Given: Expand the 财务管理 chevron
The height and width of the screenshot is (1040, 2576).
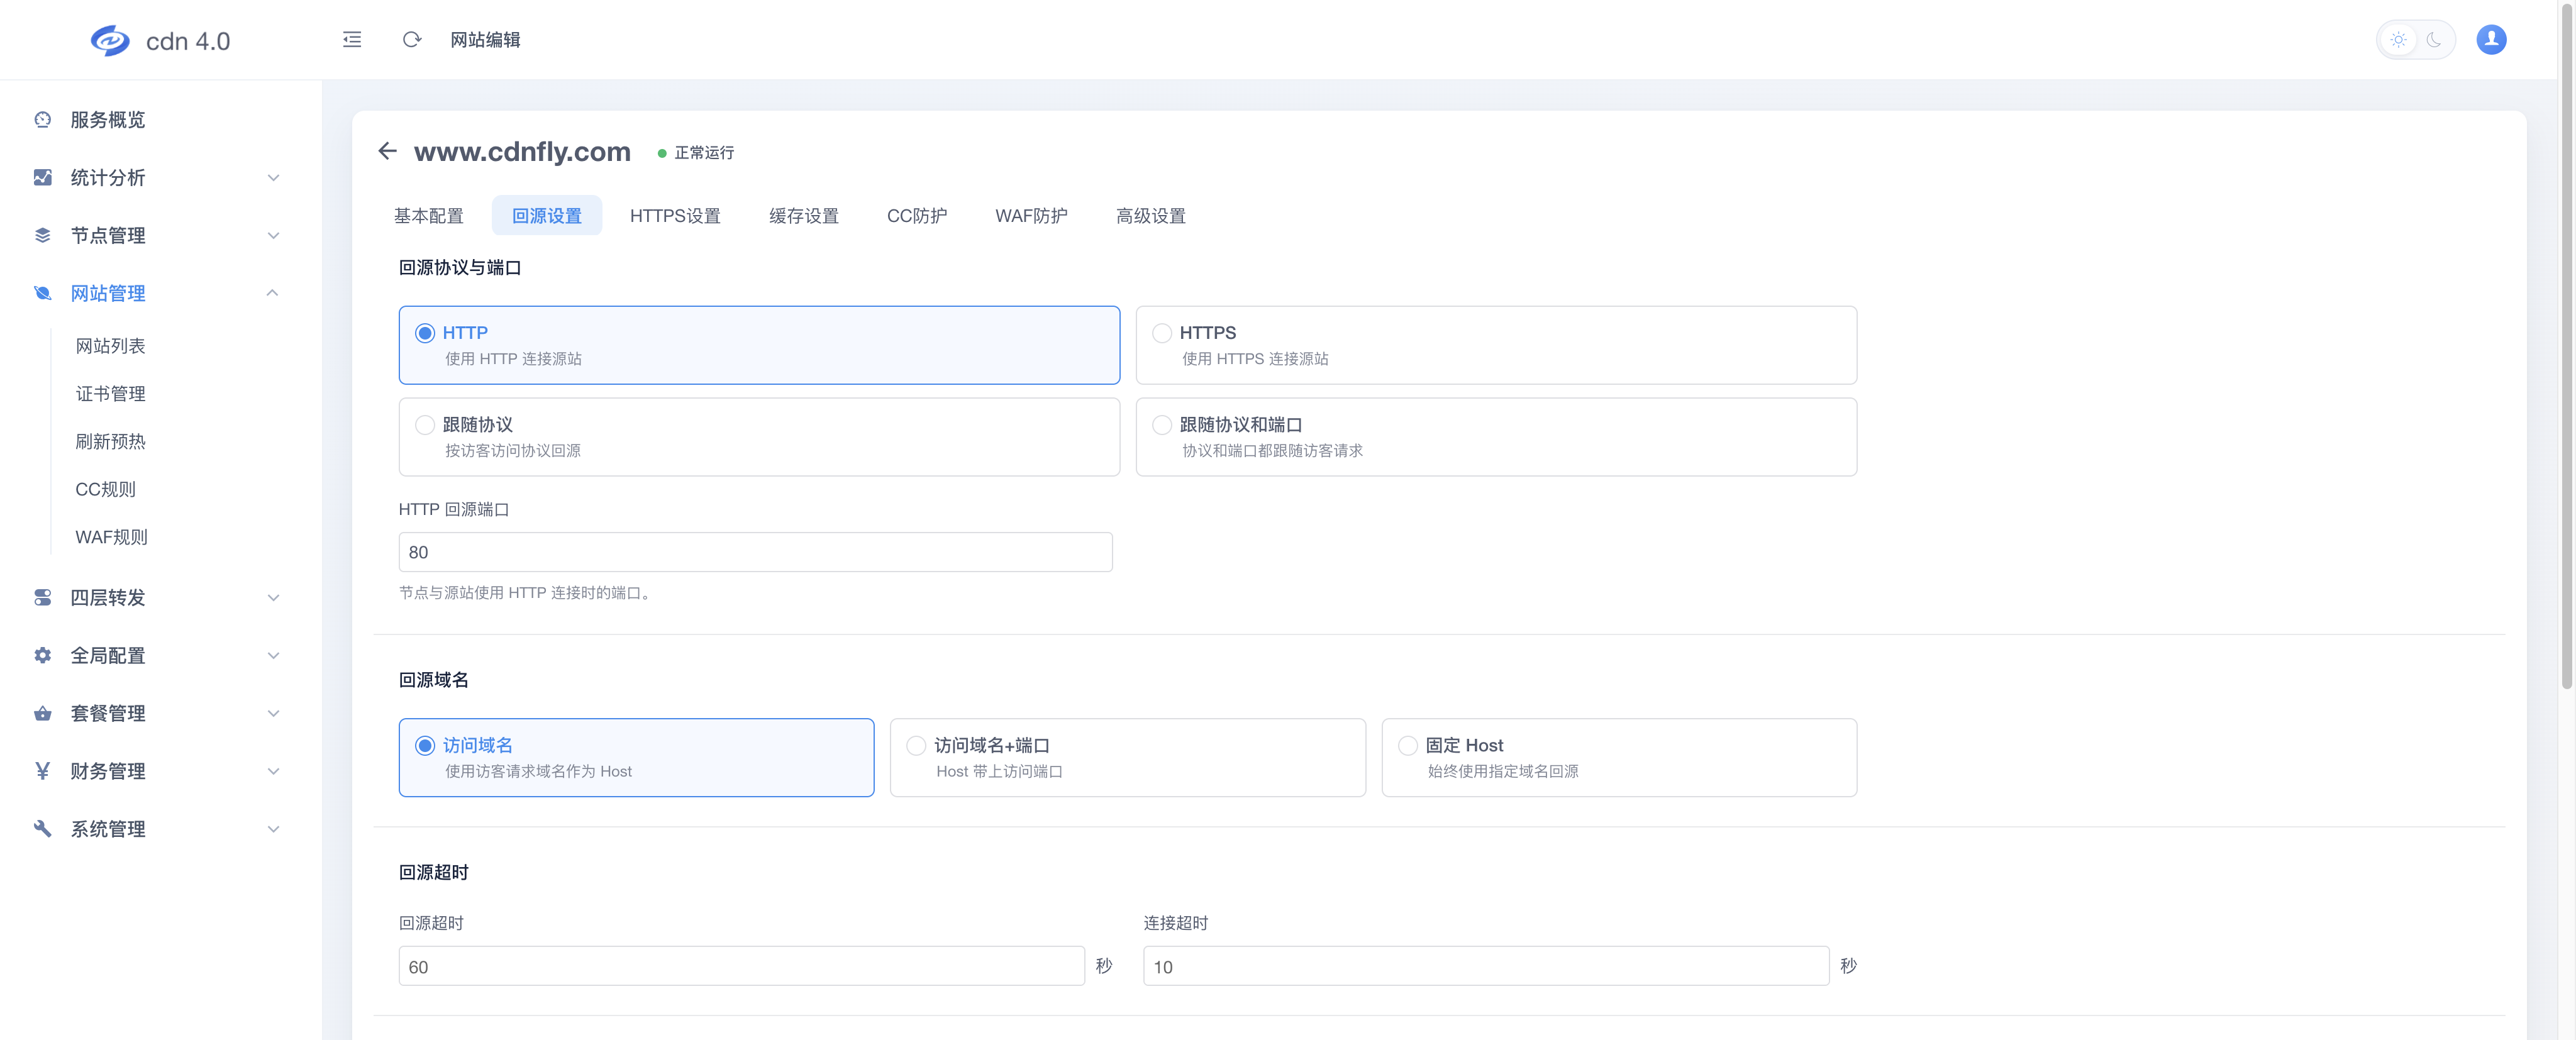Looking at the screenshot, I should click(273, 771).
